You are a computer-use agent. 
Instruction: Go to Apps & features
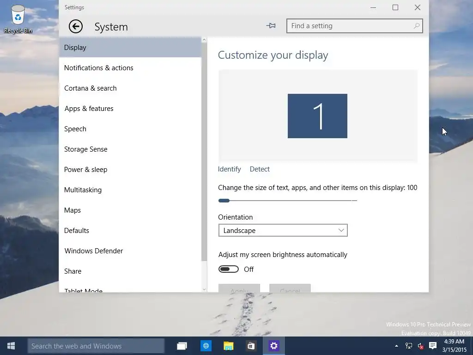[130, 109]
